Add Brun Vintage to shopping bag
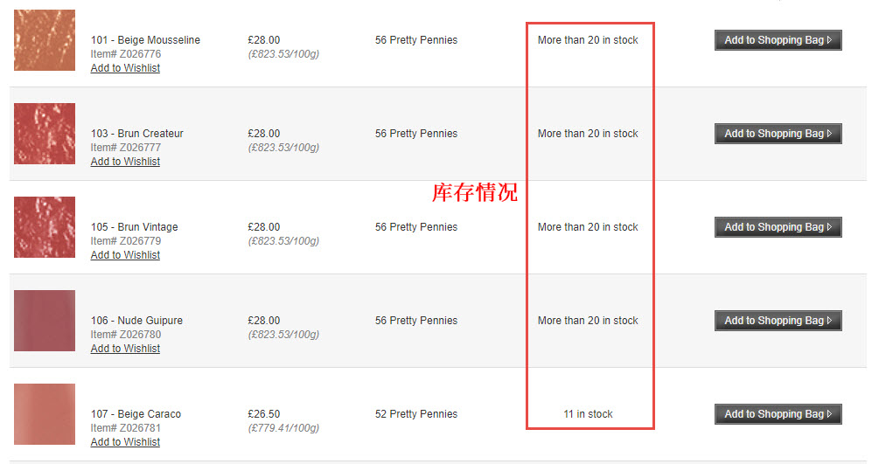 [778, 226]
